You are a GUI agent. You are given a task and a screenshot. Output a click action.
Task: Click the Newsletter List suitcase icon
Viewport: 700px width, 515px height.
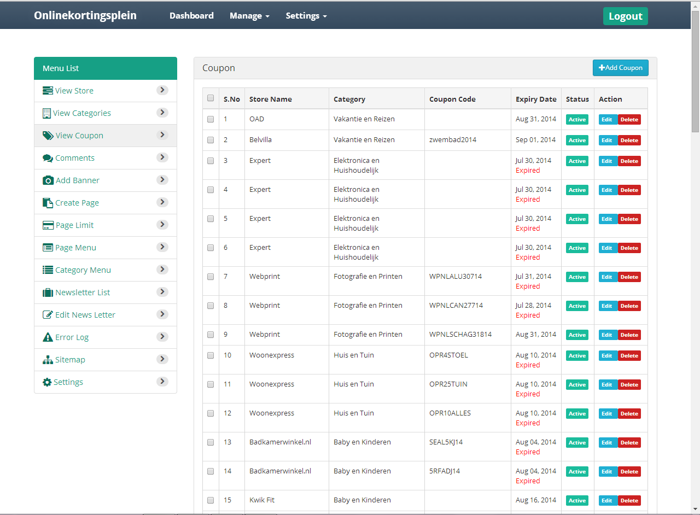(x=48, y=292)
